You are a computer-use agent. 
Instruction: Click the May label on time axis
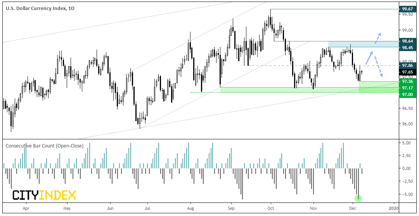point(67,207)
